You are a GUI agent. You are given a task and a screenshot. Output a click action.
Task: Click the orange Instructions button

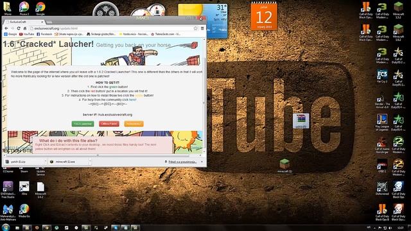coord(134,124)
